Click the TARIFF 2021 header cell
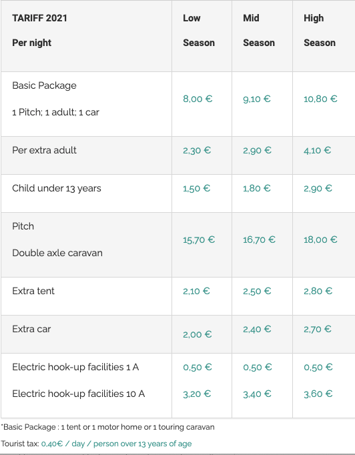The image size is (355, 455). point(86,36)
